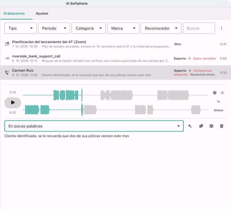Change the 1x playback speed
The width and height of the screenshot is (231, 209).
(218, 101)
